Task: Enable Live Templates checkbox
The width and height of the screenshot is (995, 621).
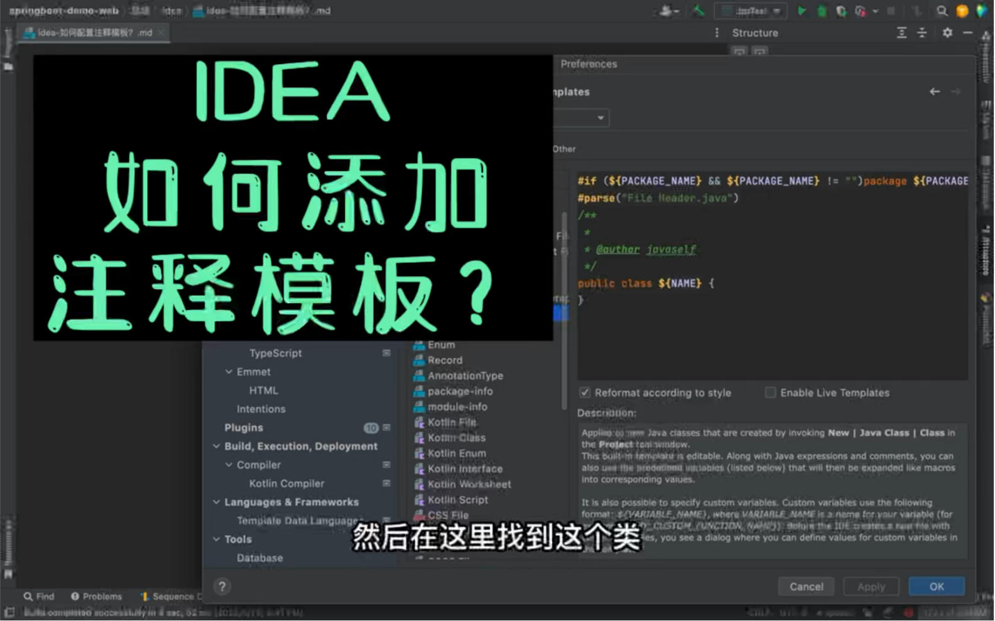Action: 770,393
